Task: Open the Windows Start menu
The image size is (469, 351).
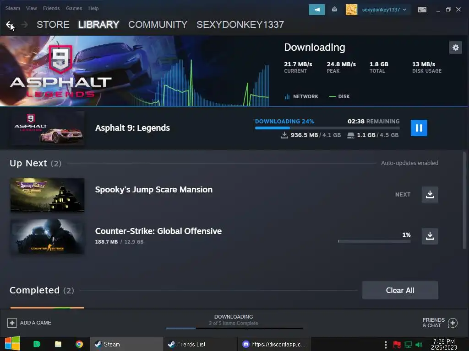Action: [12, 344]
